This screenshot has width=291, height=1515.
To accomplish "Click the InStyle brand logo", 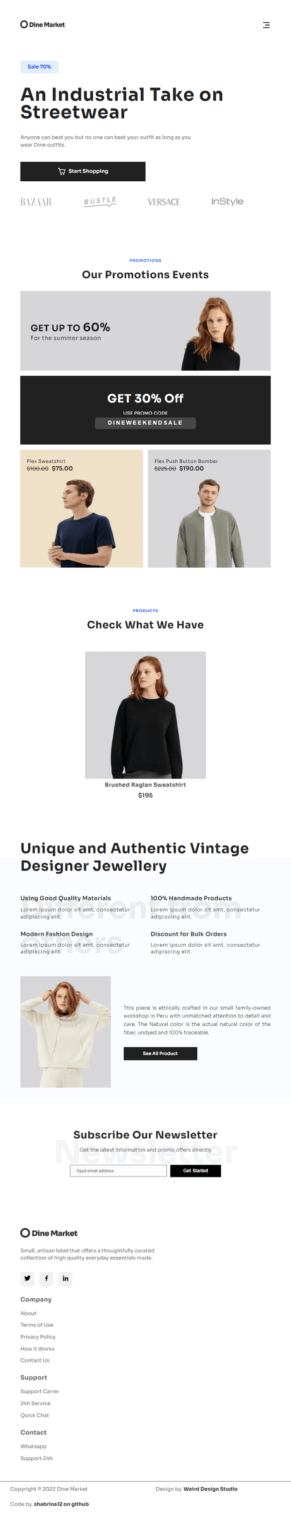I will tap(228, 201).
